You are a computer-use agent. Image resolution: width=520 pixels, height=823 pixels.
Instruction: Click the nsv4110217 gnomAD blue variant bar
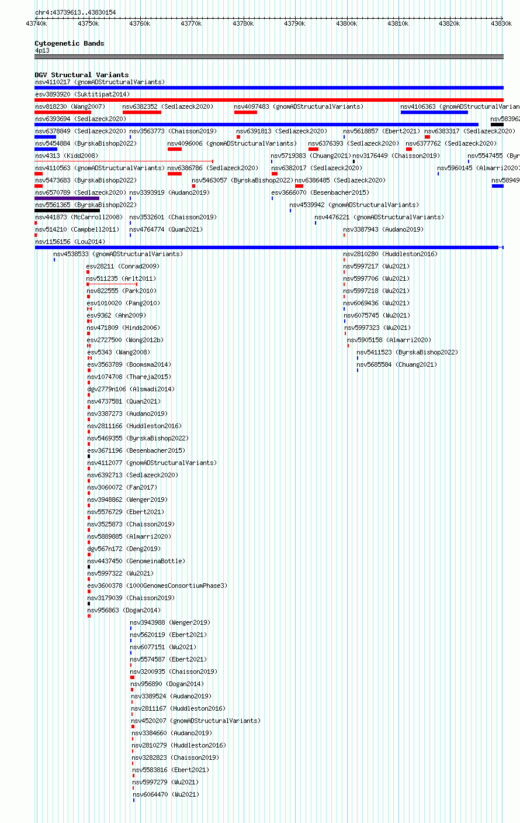[x=269, y=88]
